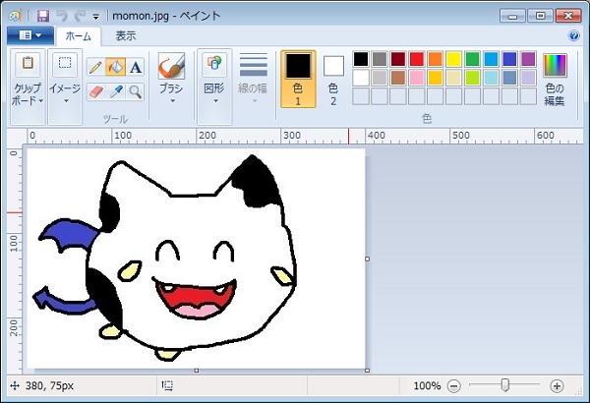Viewport: 590px width, 403px height.
Task: Select the Fill with color bucket tool
Action: (x=115, y=68)
